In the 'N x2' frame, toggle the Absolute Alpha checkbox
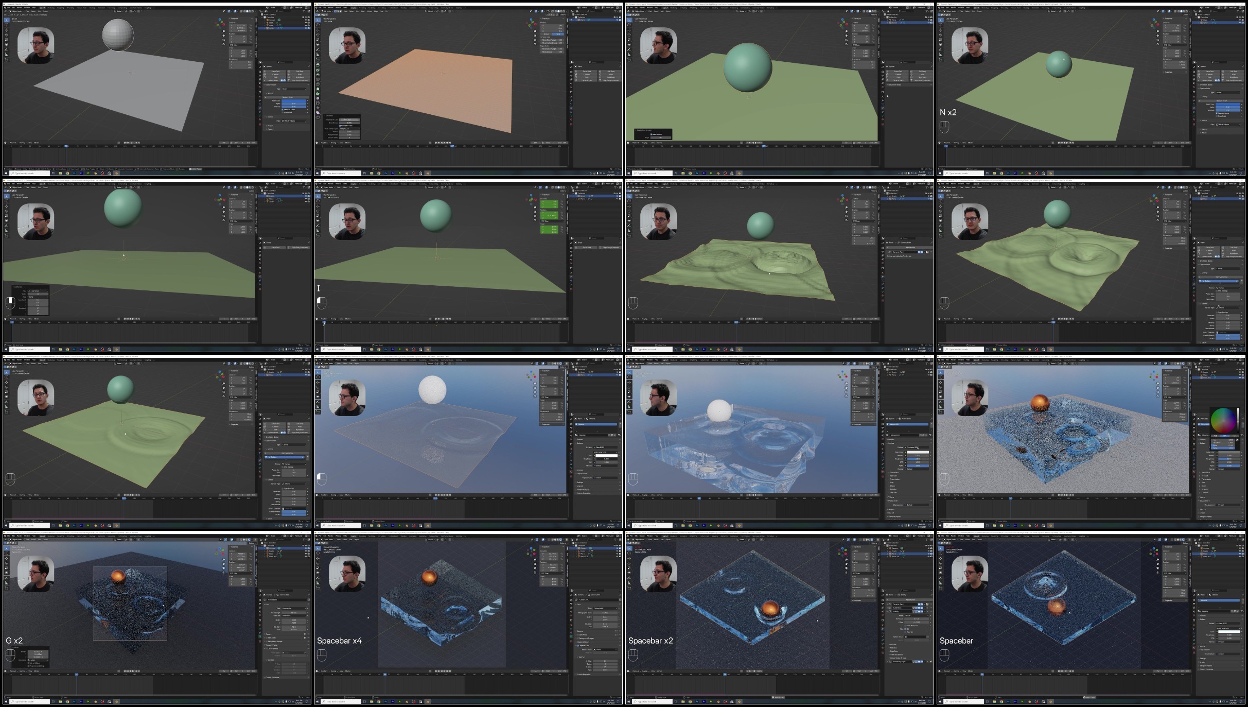Screen dimensions: 1248x707 1217,113
